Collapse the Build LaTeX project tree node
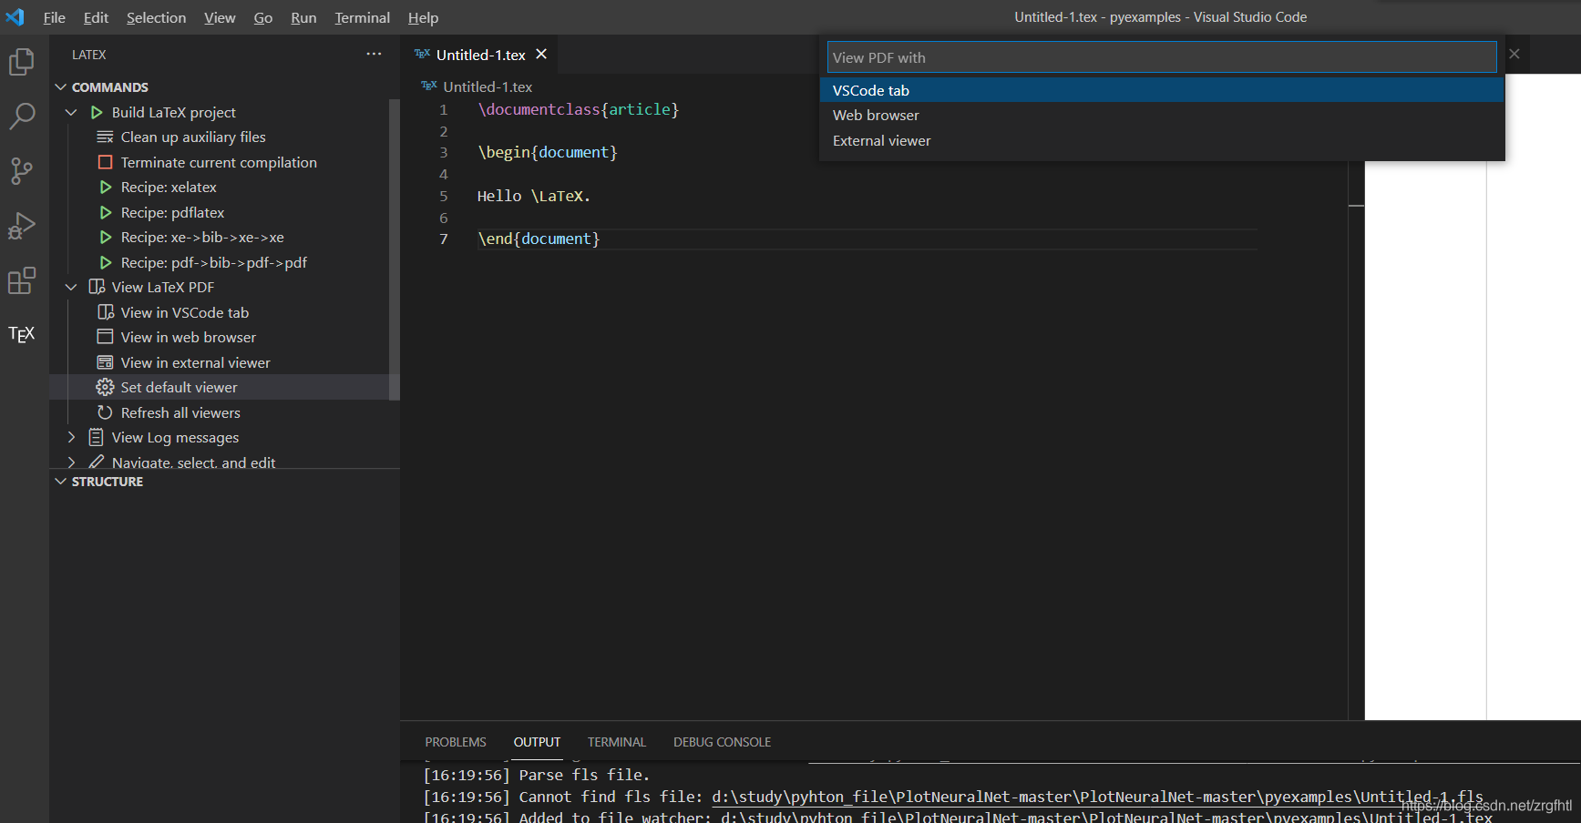1581x823 pixels. point(71,112)
